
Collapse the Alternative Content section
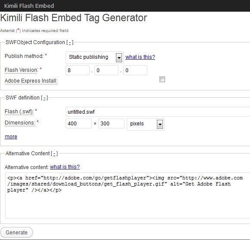point(54,154)
